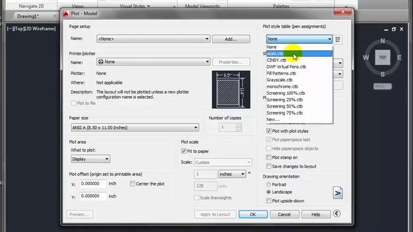Choose None in the plot style list
The image size is (413, 232).
coord(299,47)
